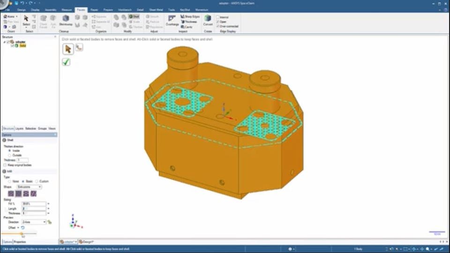This screenshot has width=450, height=253.
Task: Click the Separate tool in Organize group
Action: point(98,17)
